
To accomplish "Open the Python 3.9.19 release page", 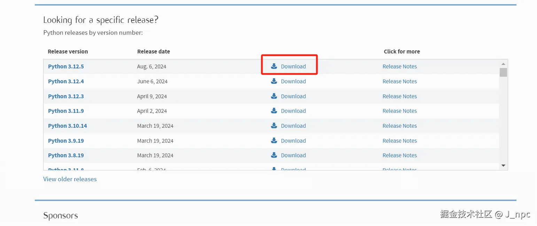I will pos(66,141).
